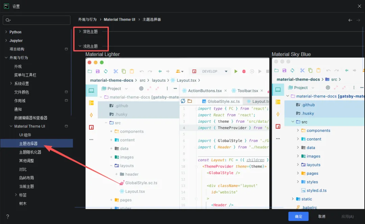Click project-level icon beside Material Theme UI
Screen dimensions: 365x224
pyautogui.click(x=66, y=126)
